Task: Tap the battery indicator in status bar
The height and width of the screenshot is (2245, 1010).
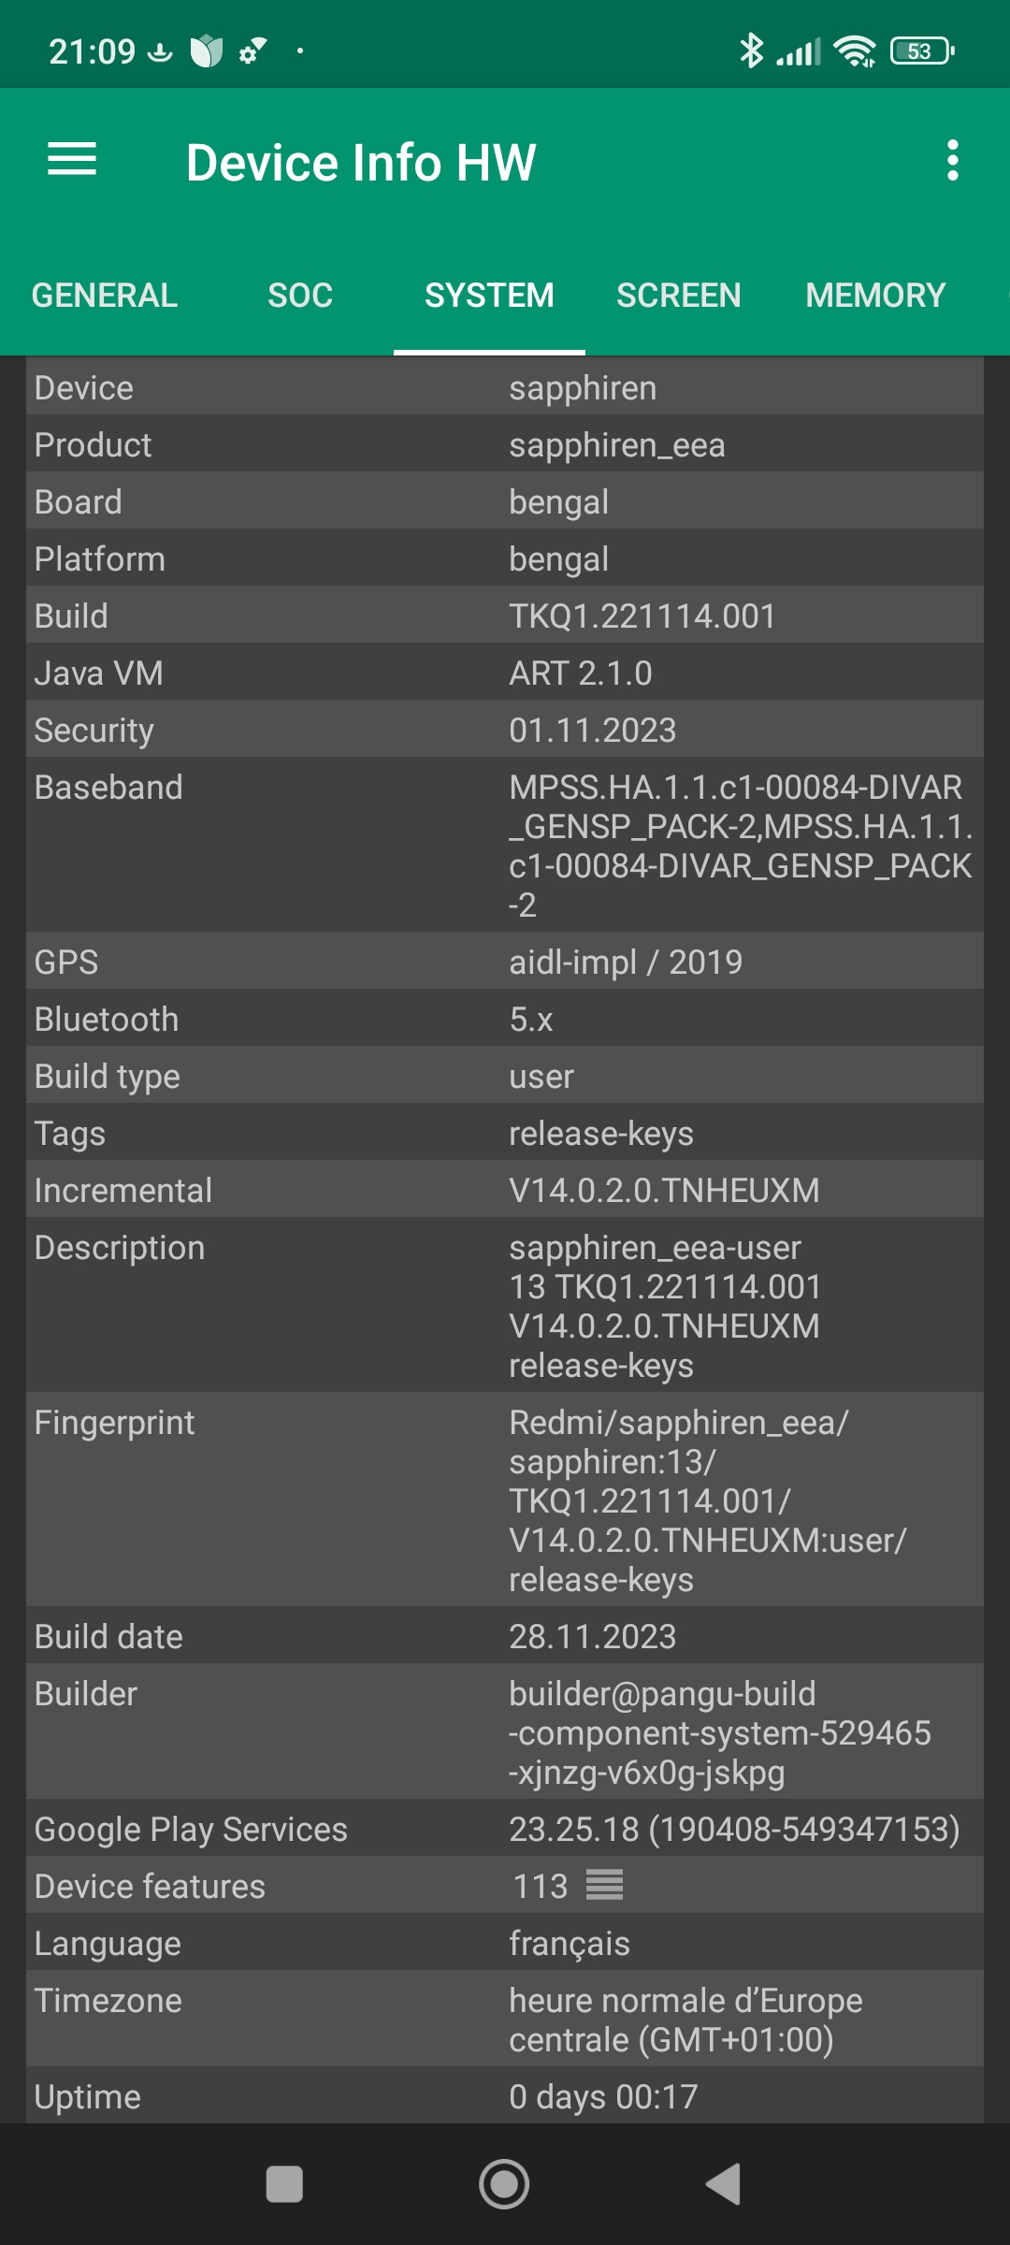Action: tap(922, 51)
